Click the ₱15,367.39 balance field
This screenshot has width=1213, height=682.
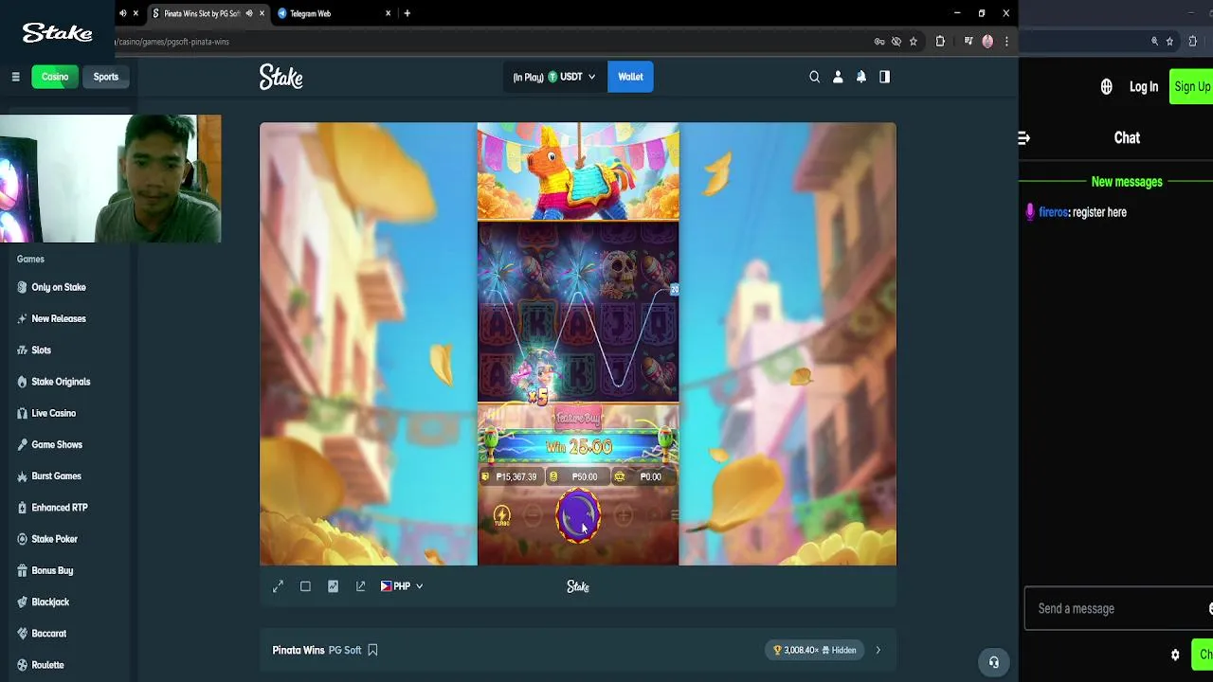510,477
